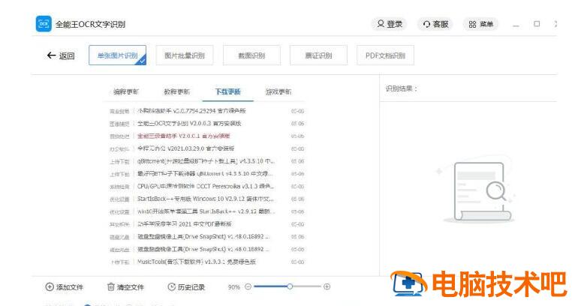Contact support via 客服 button

(435, 24)
